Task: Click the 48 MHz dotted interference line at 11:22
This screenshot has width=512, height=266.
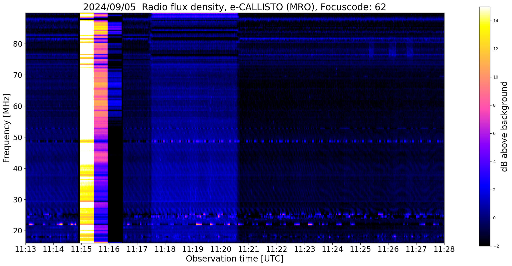Action: tap(277, 141)
